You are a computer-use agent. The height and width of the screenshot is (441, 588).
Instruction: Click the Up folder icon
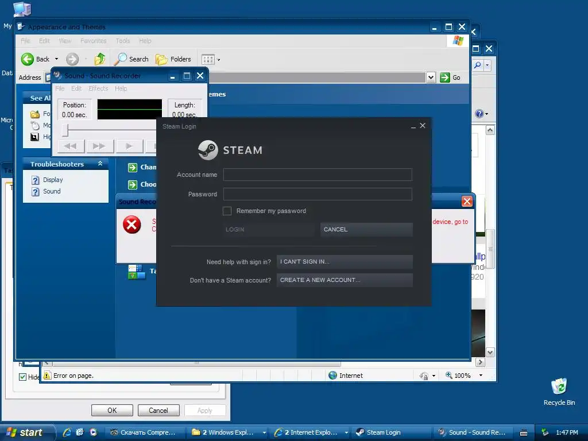[x=100, y=59]
